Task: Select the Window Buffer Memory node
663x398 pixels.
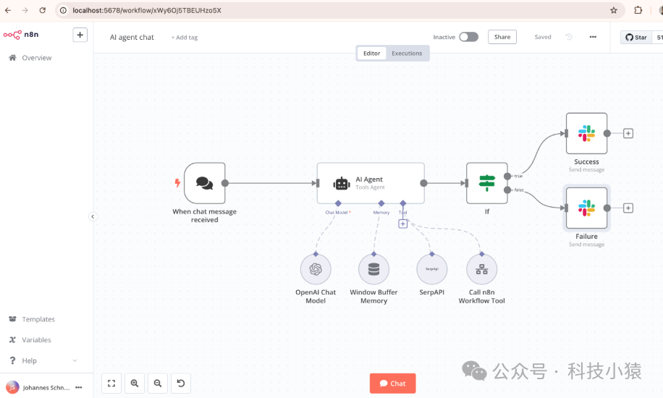Action: [373, 269]
